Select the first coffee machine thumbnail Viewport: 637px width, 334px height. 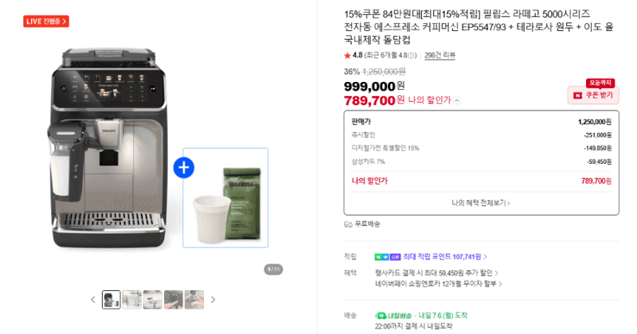pos(111,300)
